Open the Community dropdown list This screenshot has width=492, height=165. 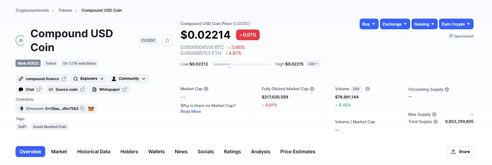[x=129, y=79]
